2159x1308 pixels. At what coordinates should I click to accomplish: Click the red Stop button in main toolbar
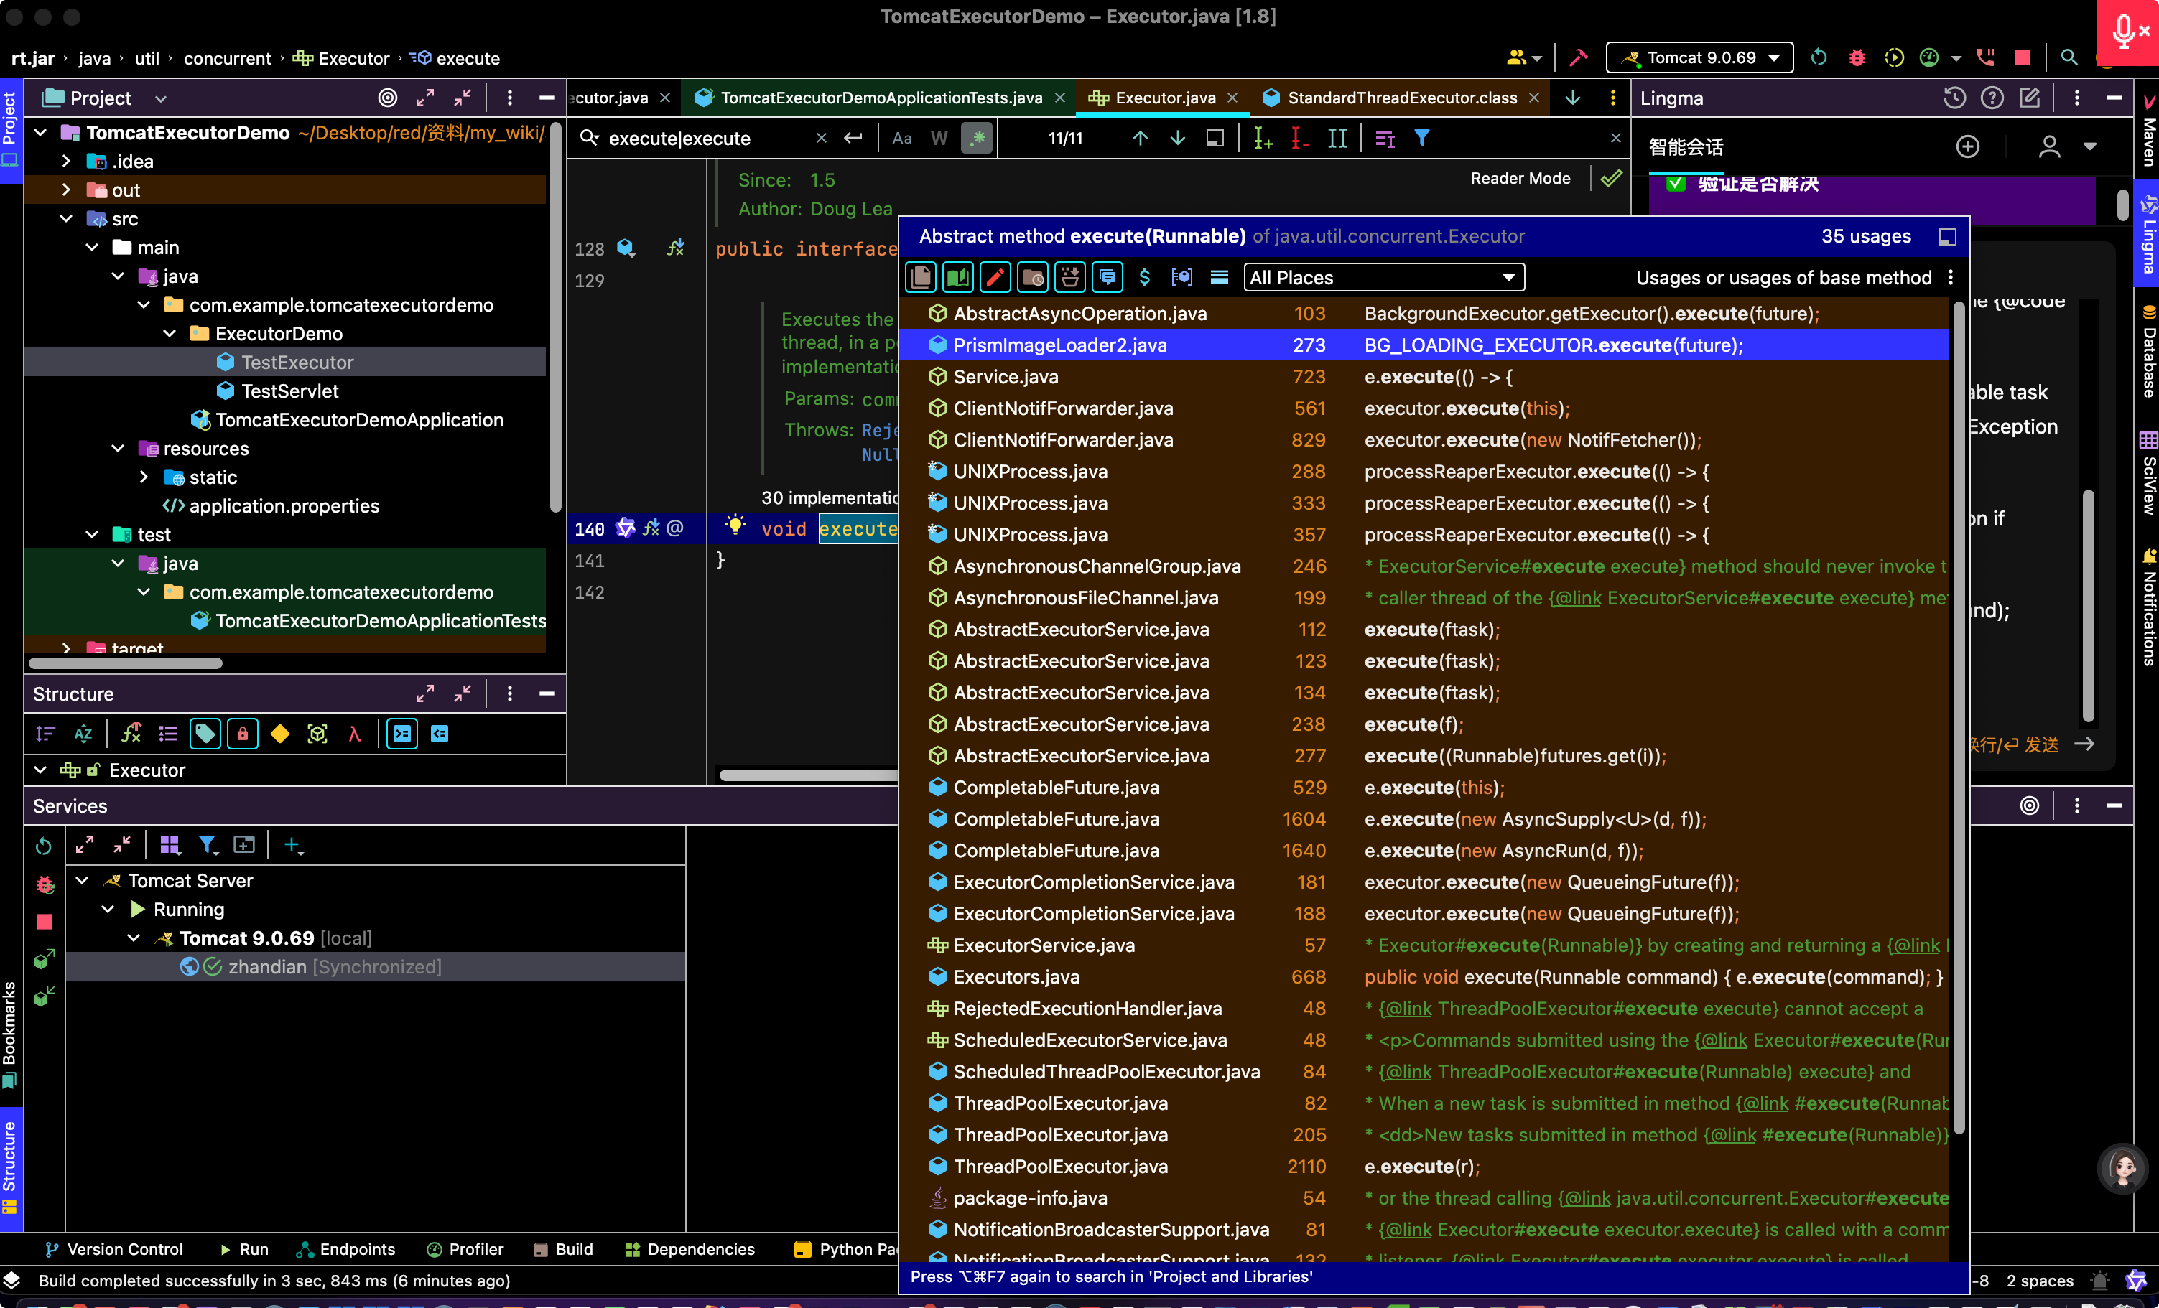click(2023, 58)
